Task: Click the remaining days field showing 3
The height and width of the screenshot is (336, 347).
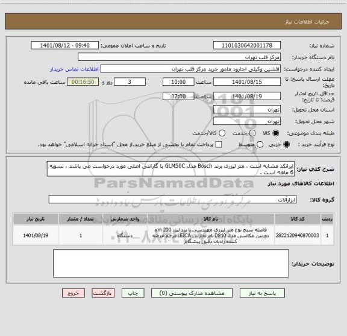Action: coord(130,82)
